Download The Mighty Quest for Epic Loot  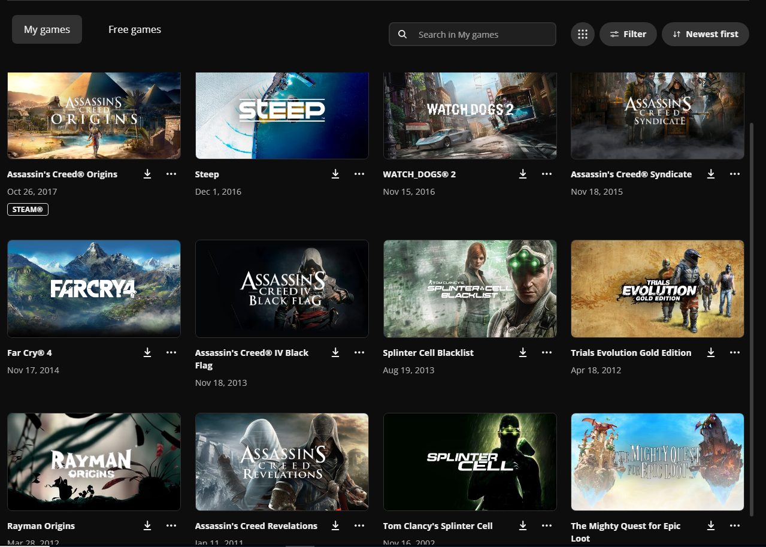tap(711, 525)
